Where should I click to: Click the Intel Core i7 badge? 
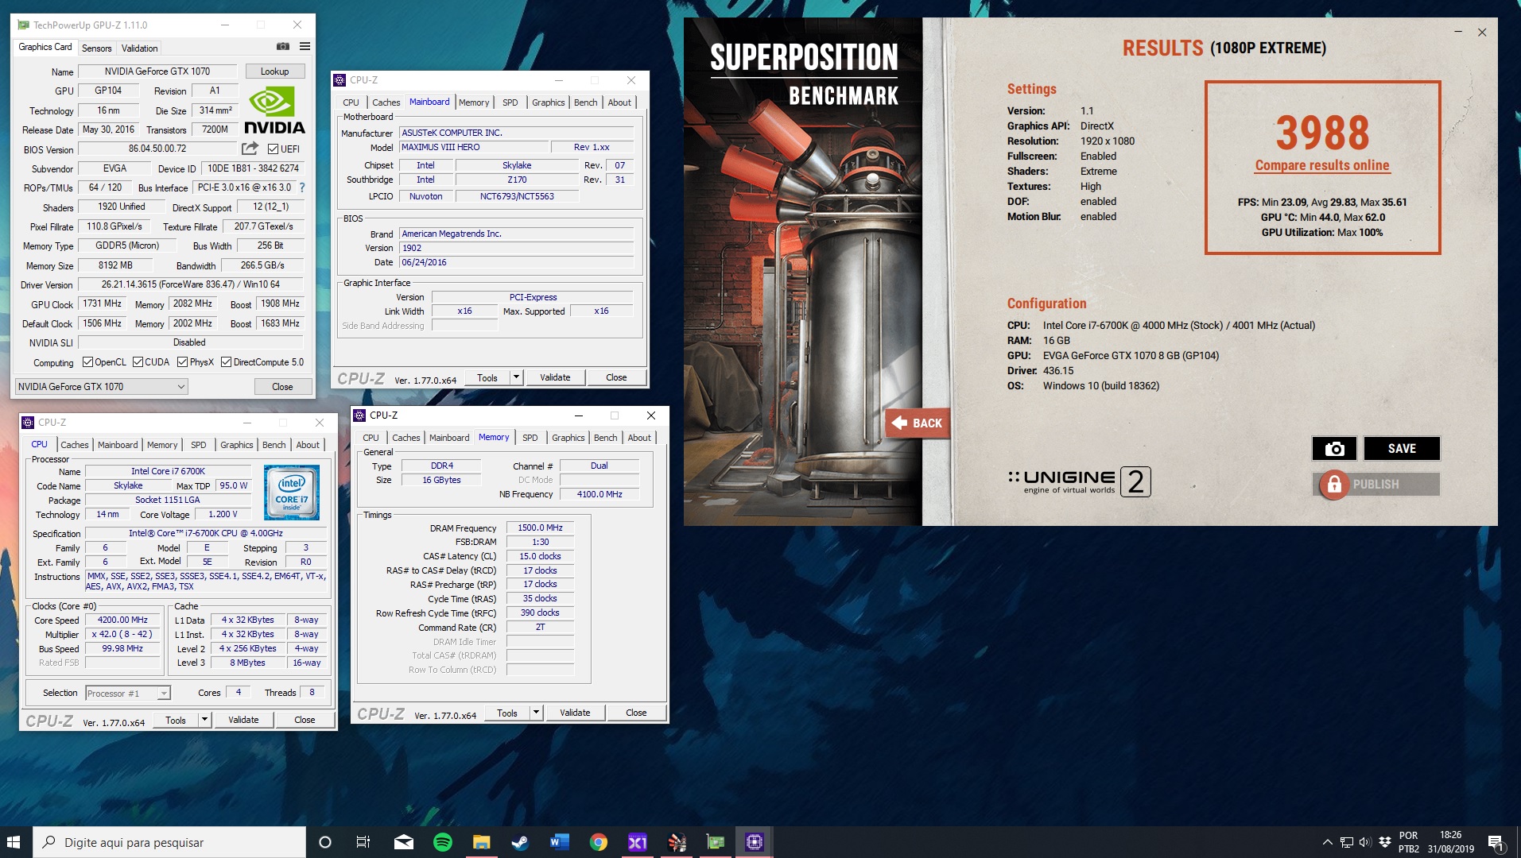point(292,493)
